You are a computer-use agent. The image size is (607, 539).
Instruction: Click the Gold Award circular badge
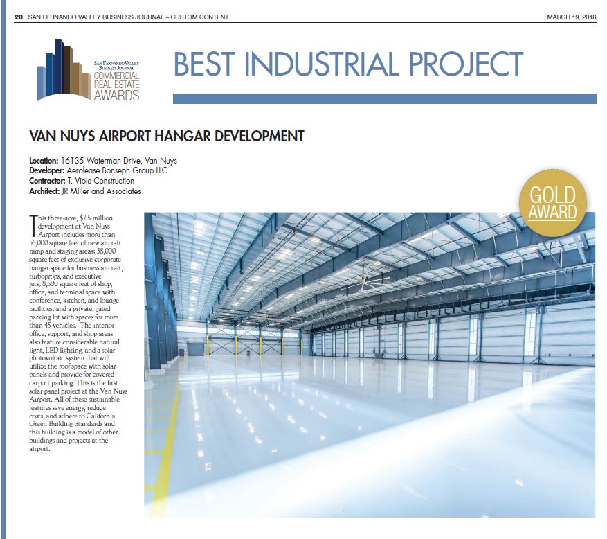(x=552, y=202)
